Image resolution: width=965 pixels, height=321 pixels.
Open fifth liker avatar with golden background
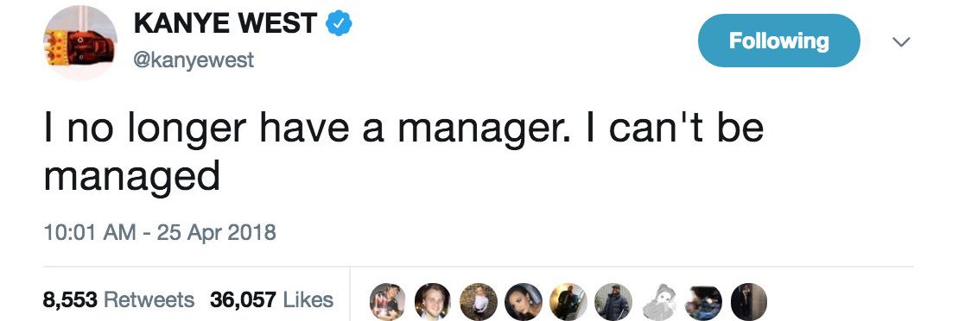[x=568, y=302]
